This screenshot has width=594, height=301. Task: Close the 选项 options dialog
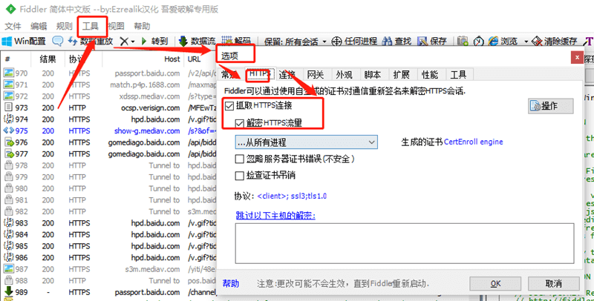(578, 58)
